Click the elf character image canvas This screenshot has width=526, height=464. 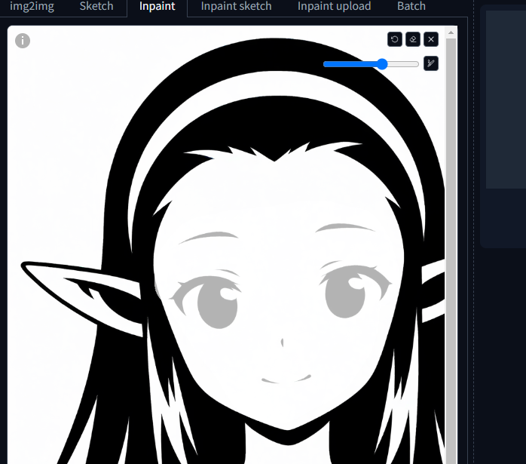pos(226,245)
